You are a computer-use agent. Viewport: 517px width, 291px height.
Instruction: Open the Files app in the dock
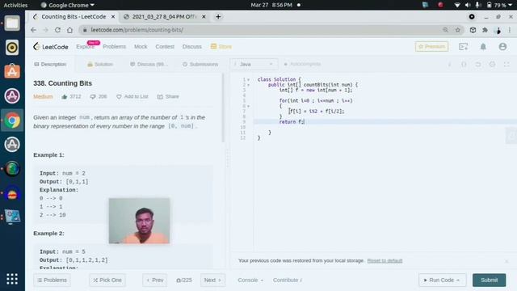click(x=12, y=23)
